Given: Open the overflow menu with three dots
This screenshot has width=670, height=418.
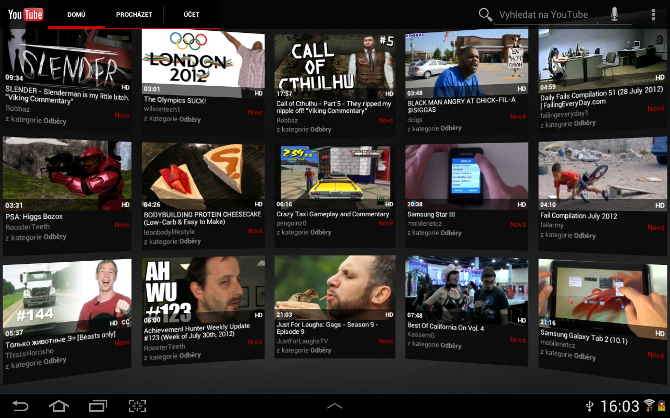Looking at the screenshot, I should coord(653,14).
